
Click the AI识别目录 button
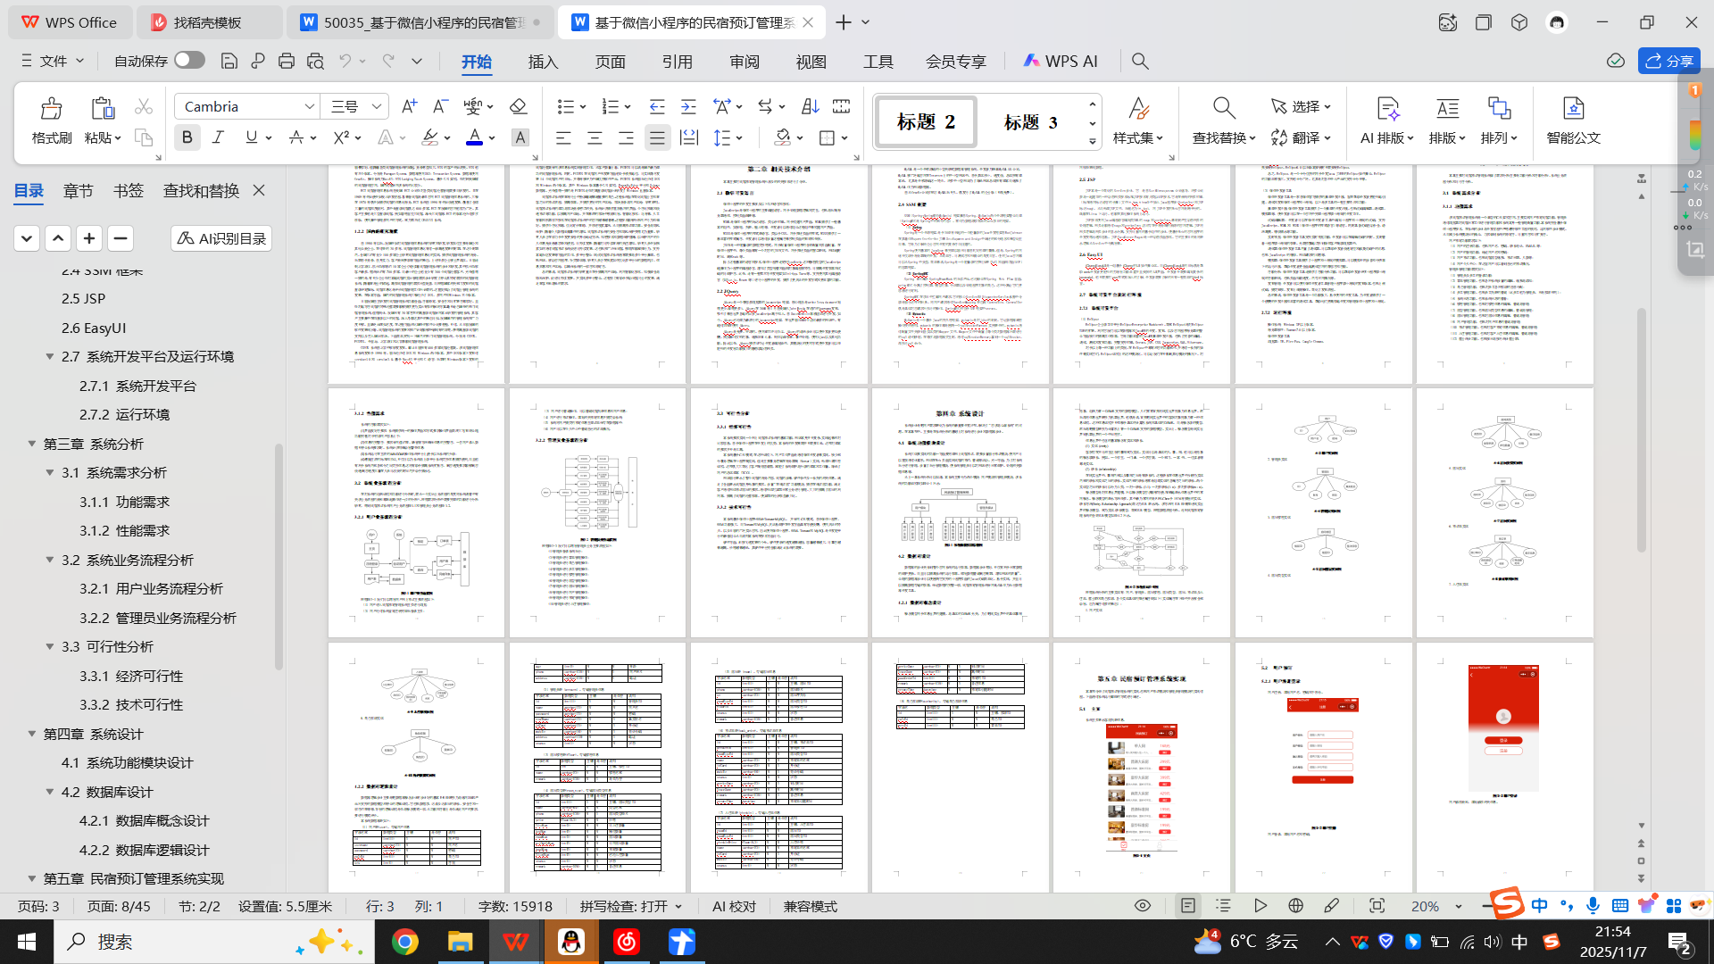click(x=221, y=238)
